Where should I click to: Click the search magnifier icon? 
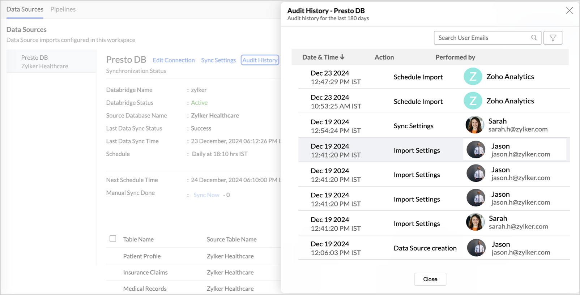pos(534,38)
